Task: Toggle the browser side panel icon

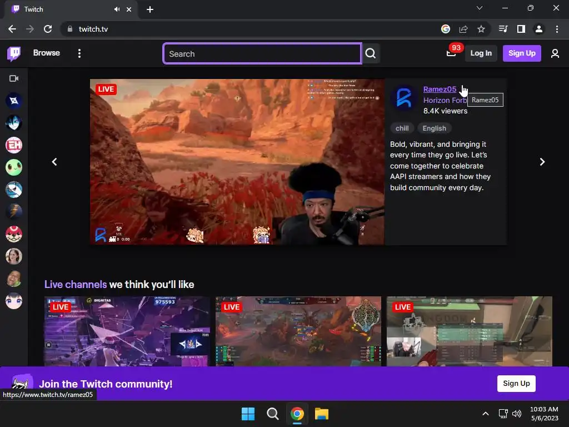Action: (521, 29)
